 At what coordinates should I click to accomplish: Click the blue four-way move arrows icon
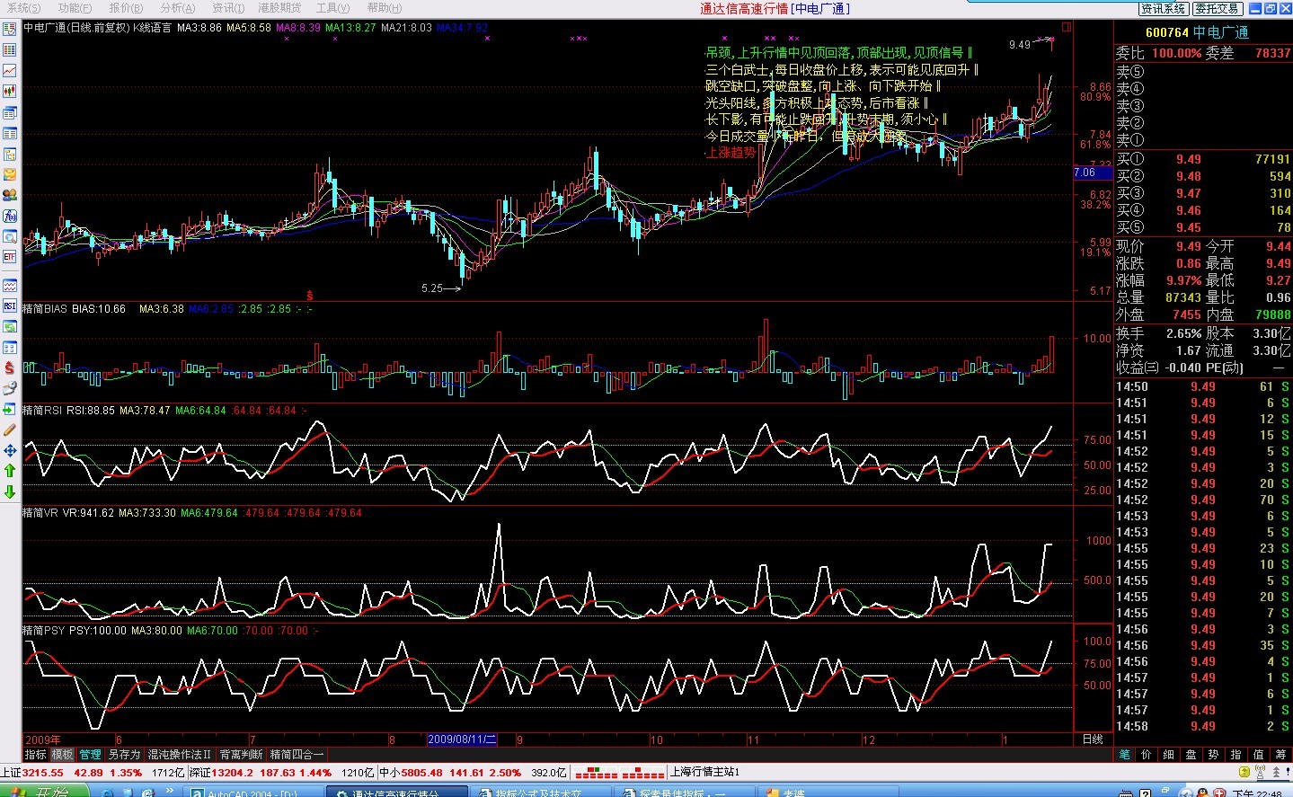(10, 450)
